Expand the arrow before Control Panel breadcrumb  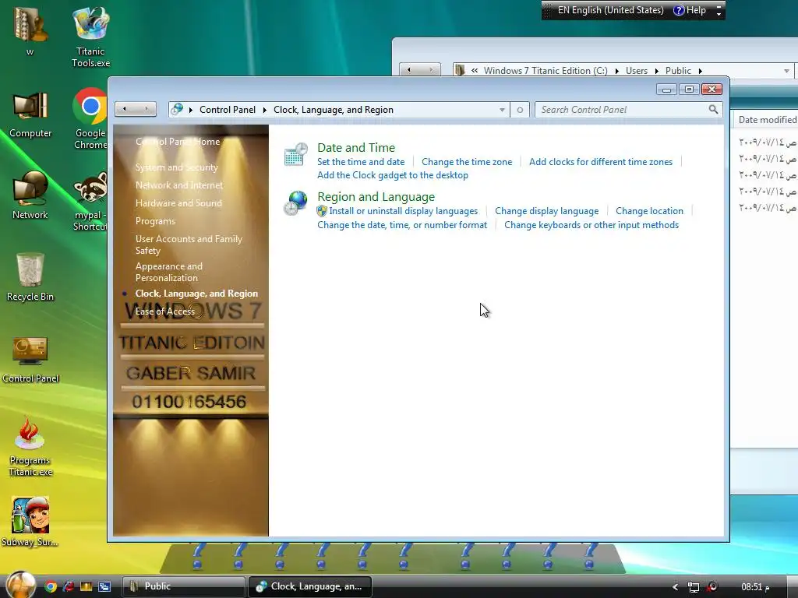click(x=191, y=110)
